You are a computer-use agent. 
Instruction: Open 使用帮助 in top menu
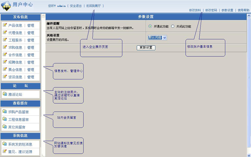point(243,10)
